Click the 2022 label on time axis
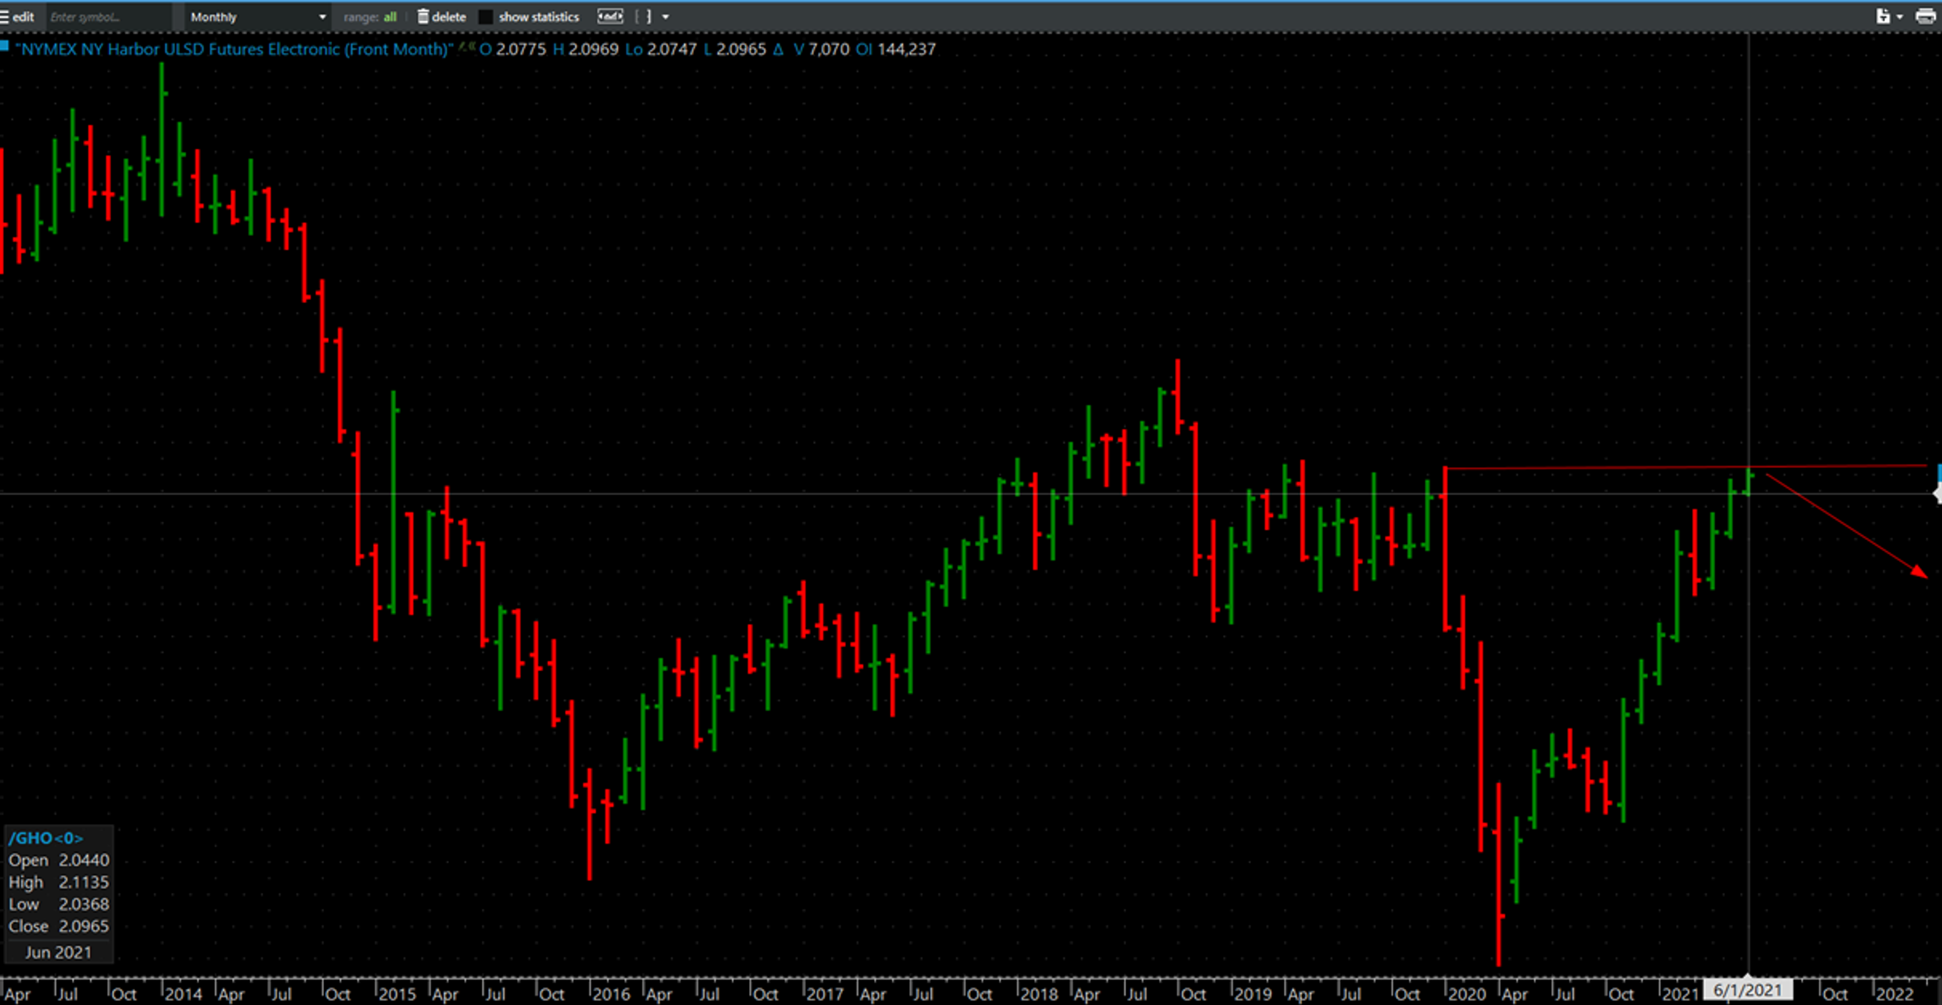This screenshot has width=1942, height=1005. pyautogui.click(x=1895, y=994)
